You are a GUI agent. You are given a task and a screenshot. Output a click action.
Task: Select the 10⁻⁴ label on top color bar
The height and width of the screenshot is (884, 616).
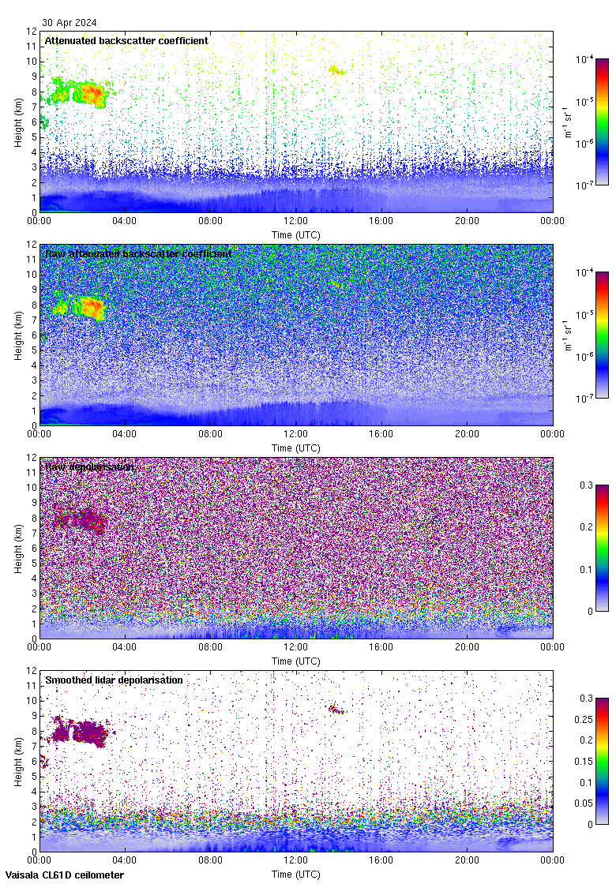[x=584, y=59]
